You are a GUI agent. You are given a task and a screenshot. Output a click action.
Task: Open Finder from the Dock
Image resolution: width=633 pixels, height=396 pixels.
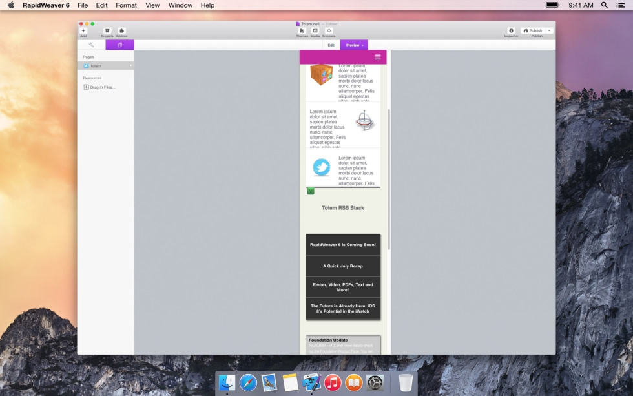pyautogui.click(x=227, y=382)
